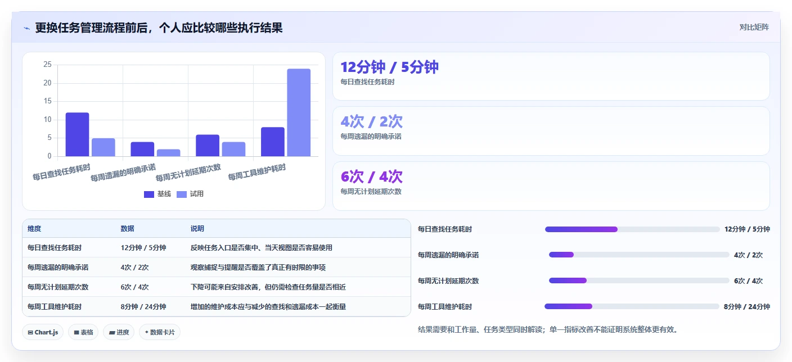Click the icon in the 表格 chip

pyautogui.click(x=76, y=332)
